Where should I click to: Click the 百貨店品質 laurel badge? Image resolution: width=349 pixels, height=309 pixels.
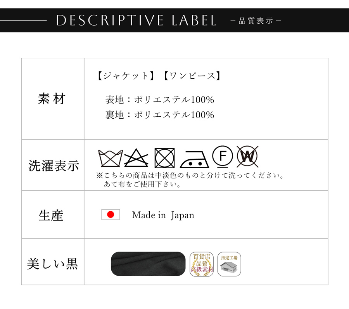pyautogui.click(x=202, y=264)
